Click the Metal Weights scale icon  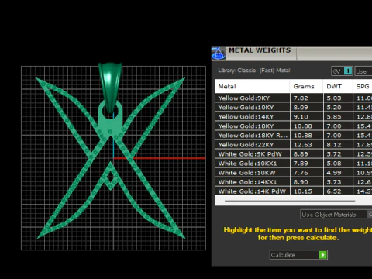pyautogui.click(x=219, y=53)
